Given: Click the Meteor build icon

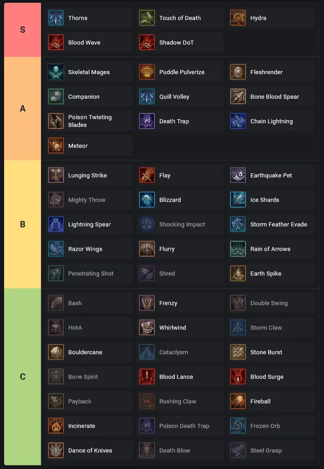Looking at the screenshot, I should [56, 146].
